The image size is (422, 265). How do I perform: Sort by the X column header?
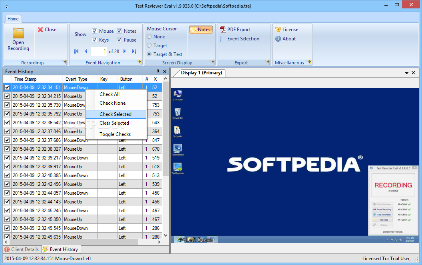point(157,79)
